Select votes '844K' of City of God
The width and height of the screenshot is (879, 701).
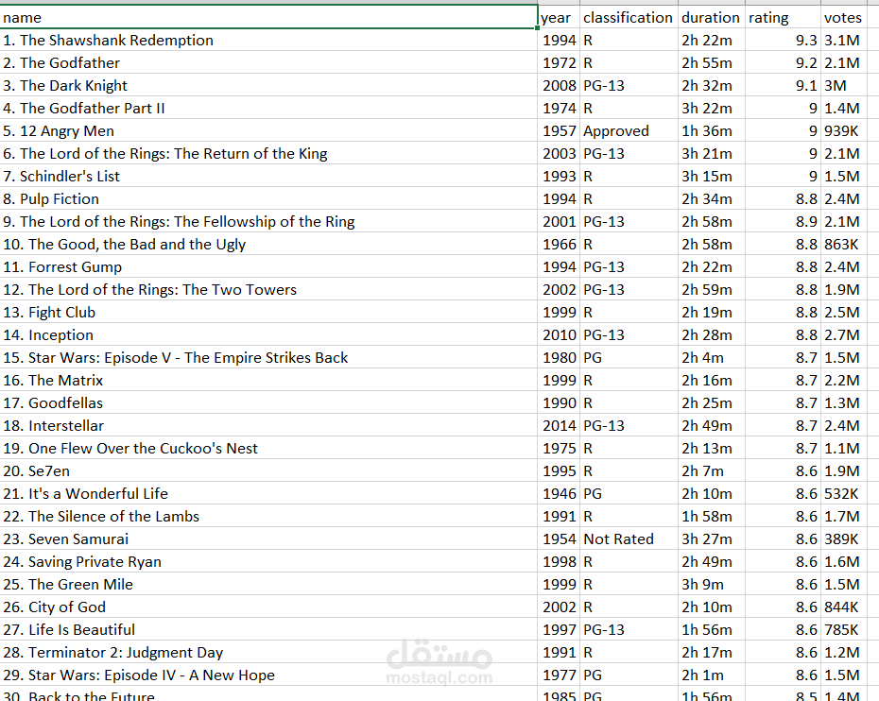844,607
